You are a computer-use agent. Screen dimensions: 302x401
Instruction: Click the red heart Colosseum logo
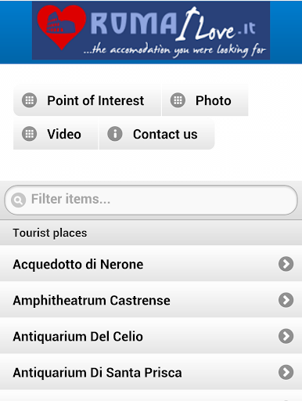pos(62,27)
